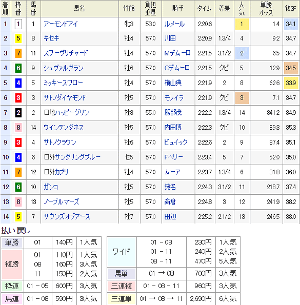The height and width of the screenshot is (305, 300).
Task: Open jockey link 川田
Action: pos(170,38)
